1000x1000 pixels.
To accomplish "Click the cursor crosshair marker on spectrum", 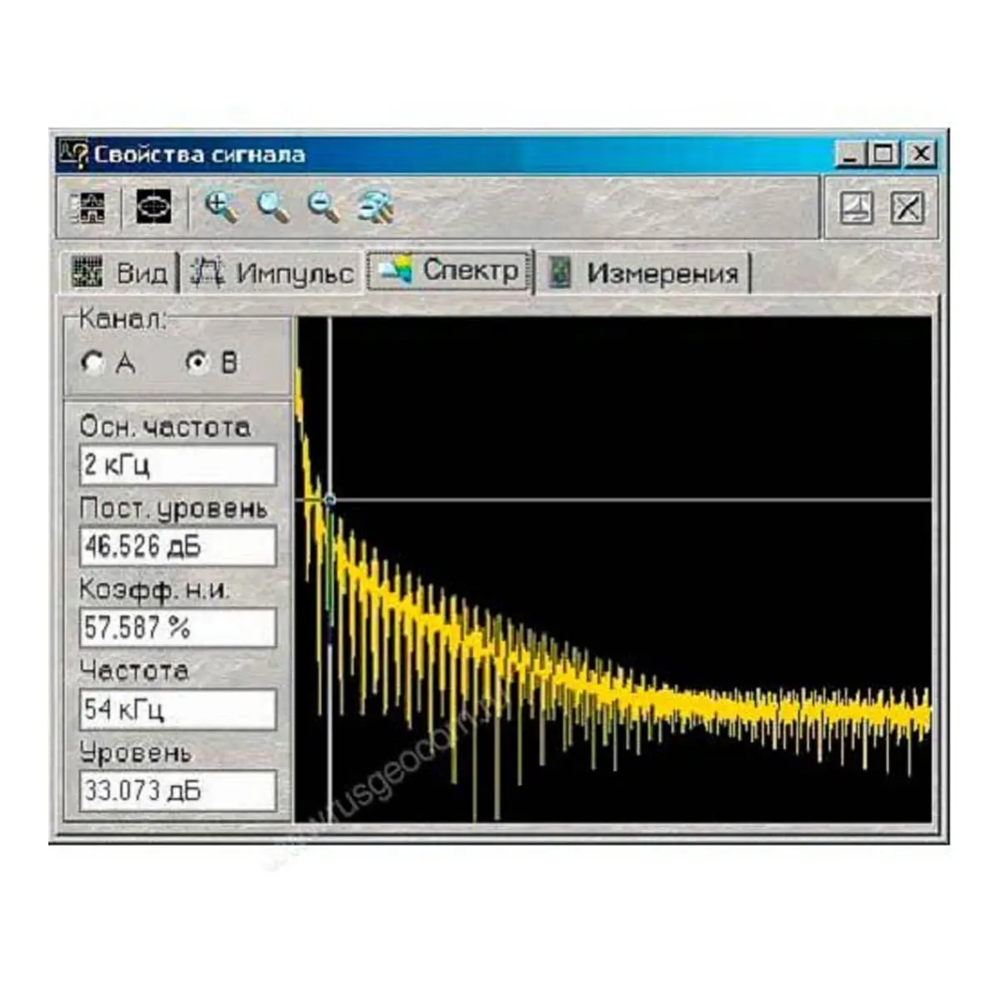I will point(330,500).
